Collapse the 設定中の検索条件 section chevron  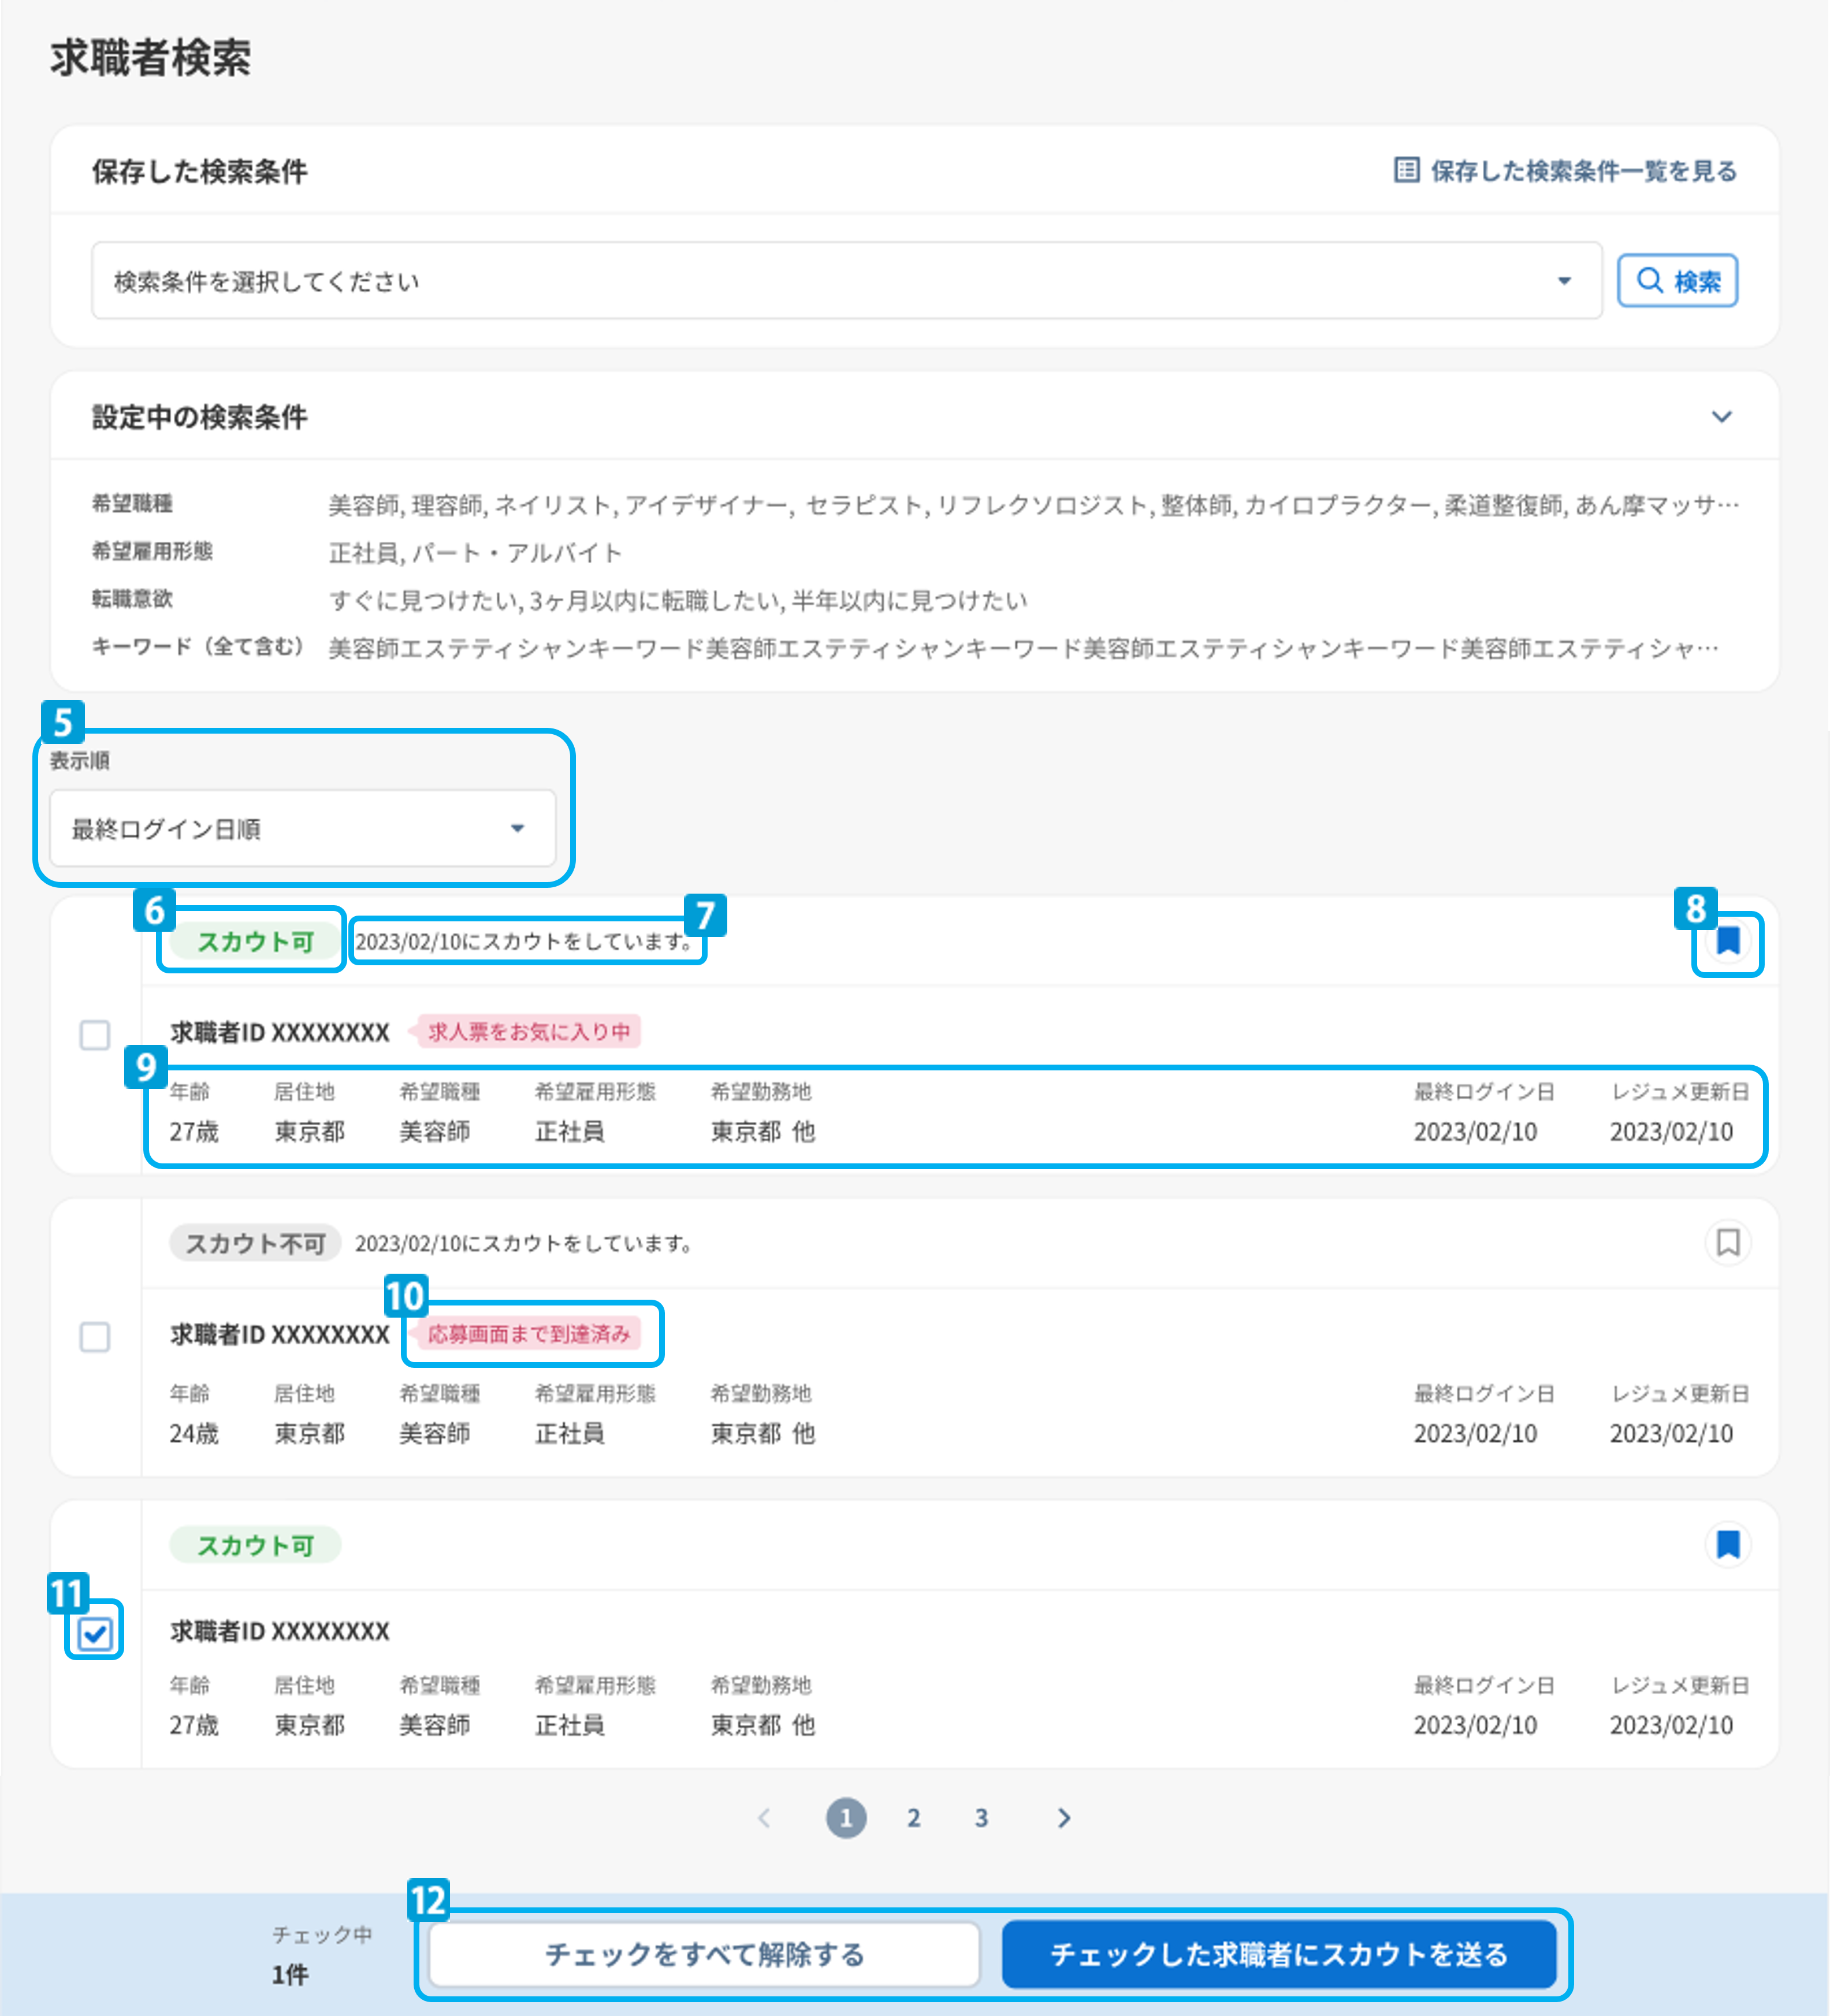pos(1721,417)
